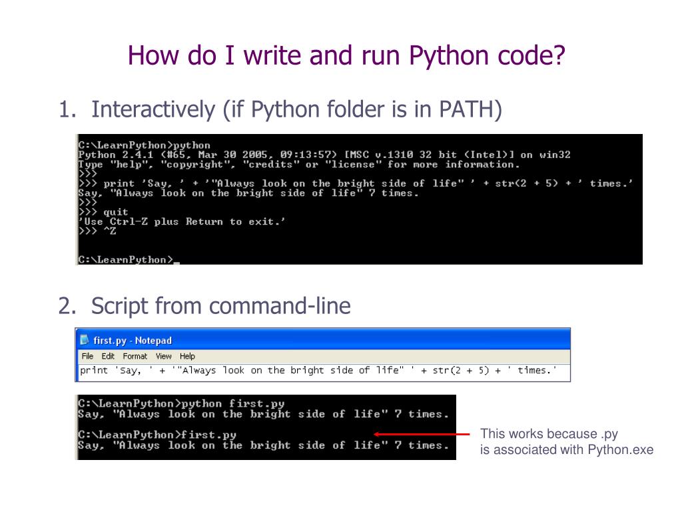682x512 pixels.
Task: Click the Notepad document icon in title bar
Action: [x=85, y=339]
